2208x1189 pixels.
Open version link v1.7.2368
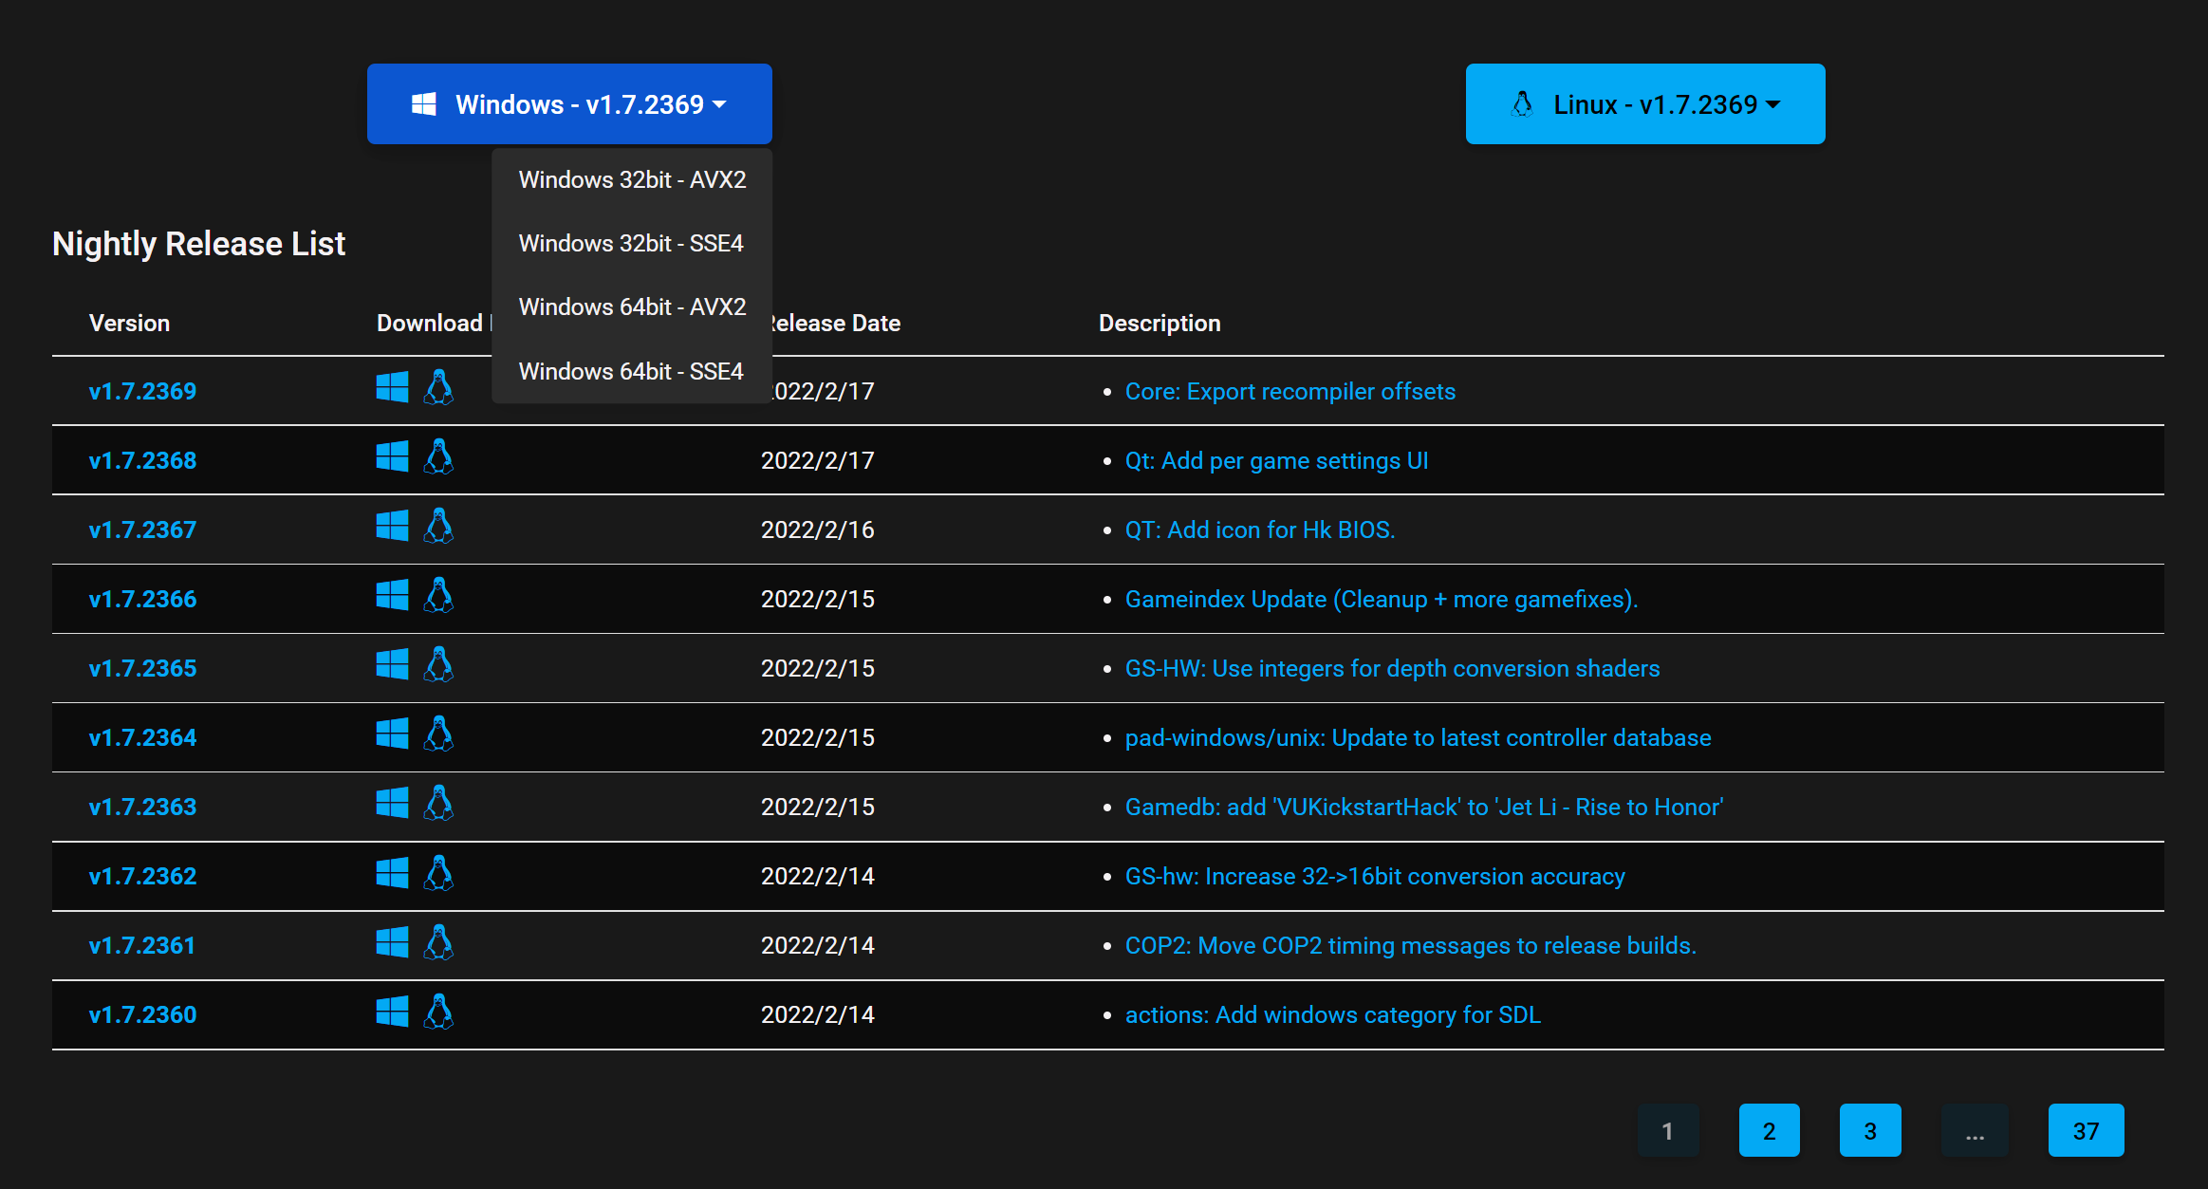[142, 460]
